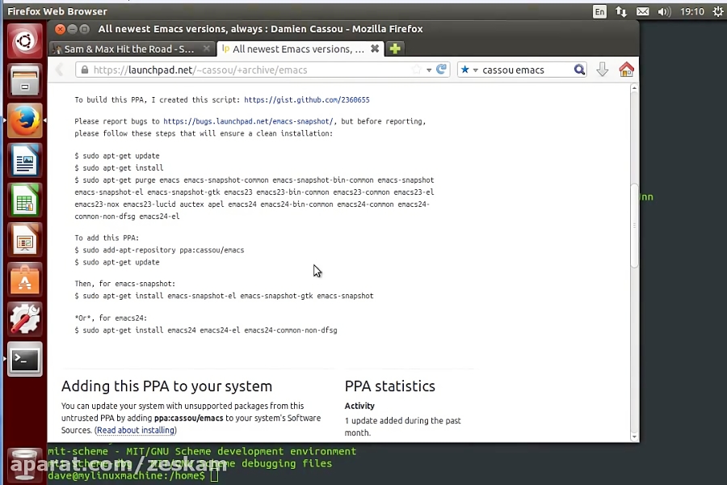Click the 'Read about installing' link

[135, 430]
